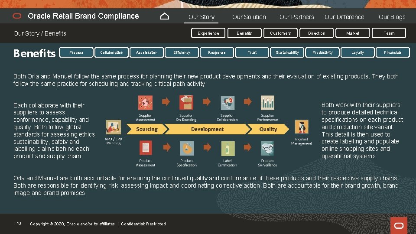
Task: Open the Our Story tab
Action: tap(201, 17)
